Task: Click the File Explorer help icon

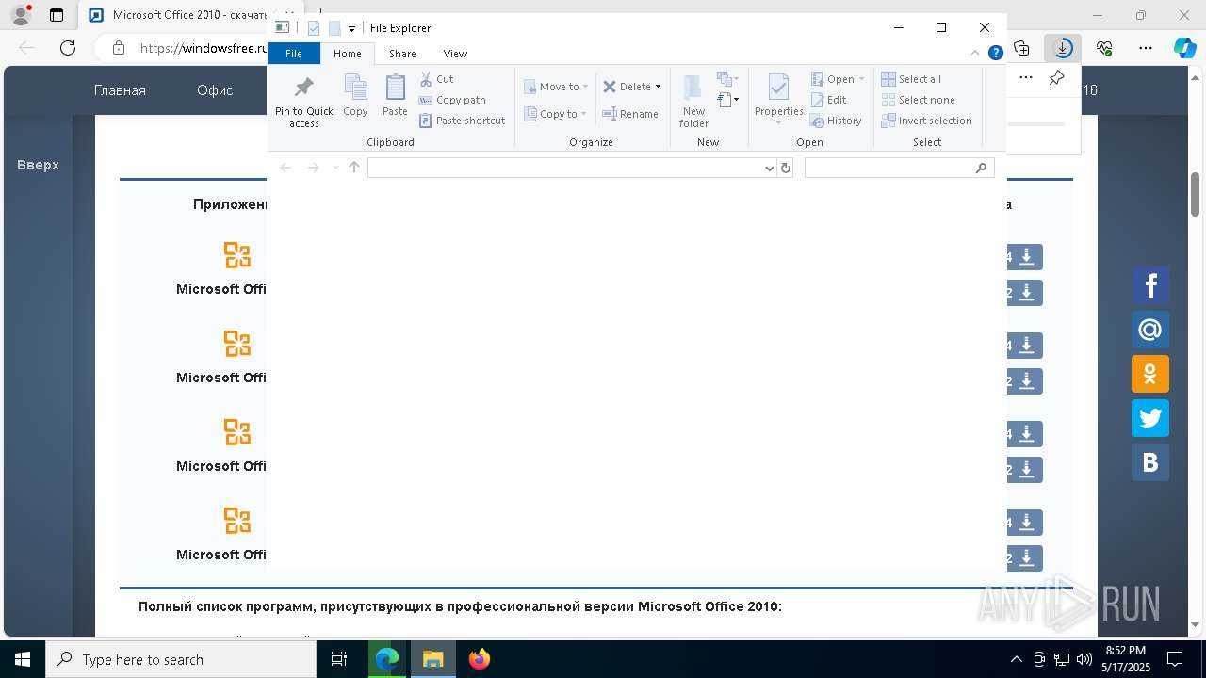Action: pyautogui.click(x=995, y=54)
